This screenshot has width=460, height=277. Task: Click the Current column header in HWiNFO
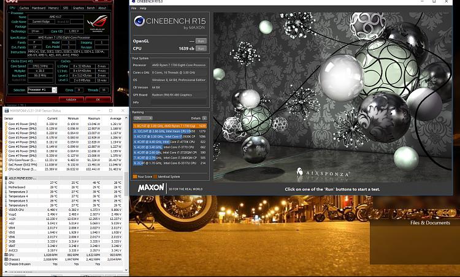[x=52, y=118]
